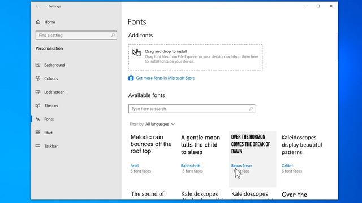362x203 pixels.
Task: Minimize the Settings window
Action: 305,6
